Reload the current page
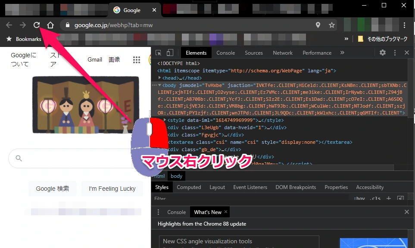The width and height of the screenshot is (415, 248). [x=36, y=25]
